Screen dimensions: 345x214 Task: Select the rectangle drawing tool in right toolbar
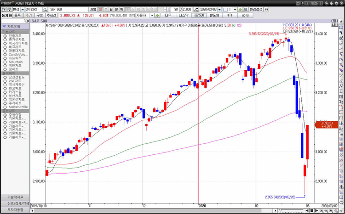[x=341, y=197]
